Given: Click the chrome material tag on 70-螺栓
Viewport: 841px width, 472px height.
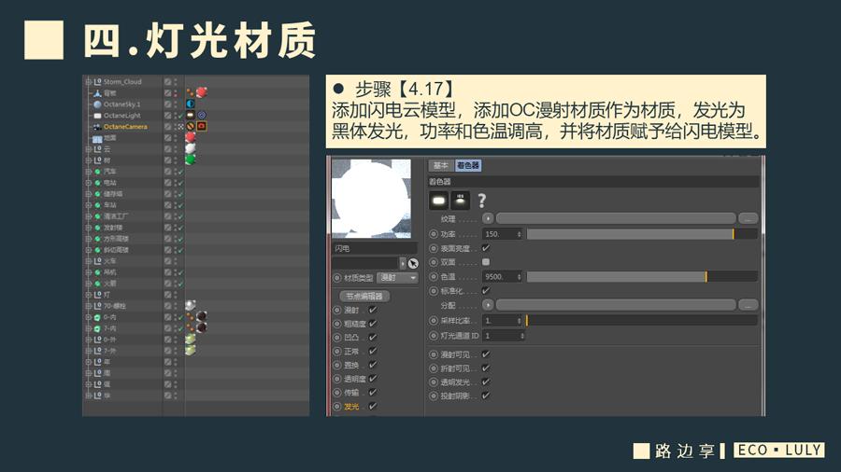Looking at the screenshot, I should (191, 306).
